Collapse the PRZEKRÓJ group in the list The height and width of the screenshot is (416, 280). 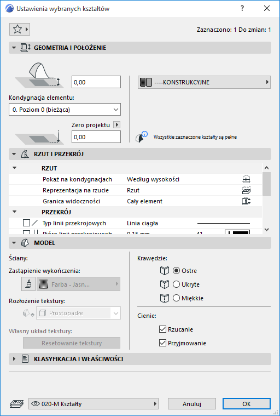[15, 212]
